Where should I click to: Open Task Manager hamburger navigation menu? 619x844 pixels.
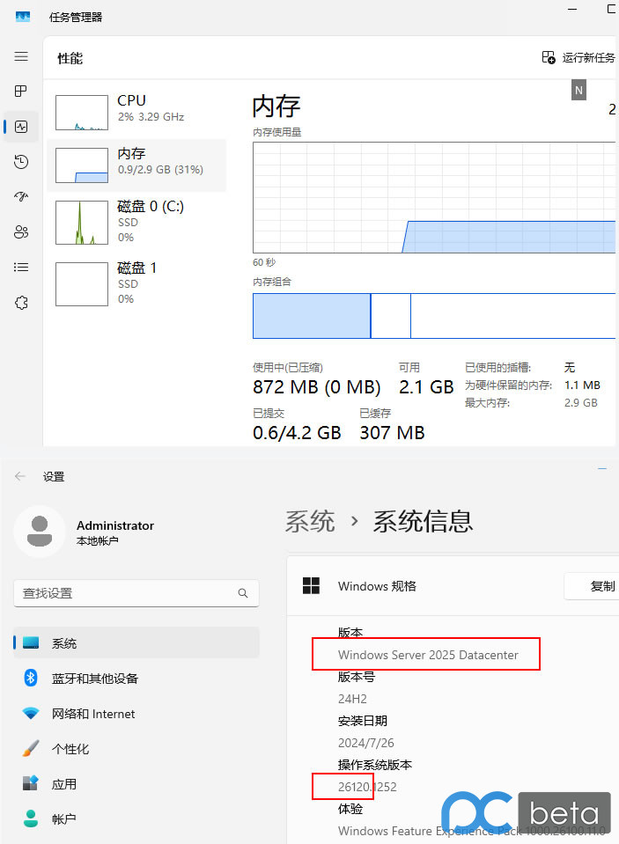[21, 56]
